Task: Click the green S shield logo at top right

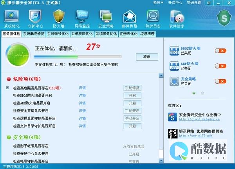Action: (x=224, y=18)
